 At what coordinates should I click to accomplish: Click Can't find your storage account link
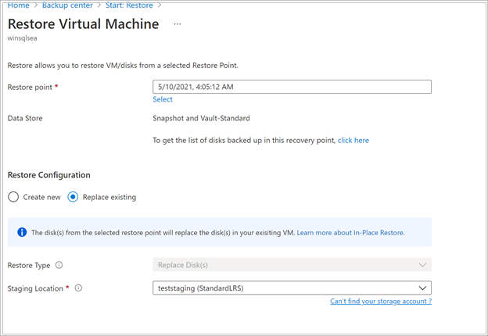pos(380,301)
